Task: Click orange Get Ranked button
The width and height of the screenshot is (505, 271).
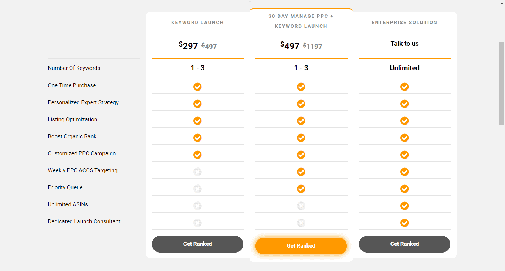Action: (301, 246)
